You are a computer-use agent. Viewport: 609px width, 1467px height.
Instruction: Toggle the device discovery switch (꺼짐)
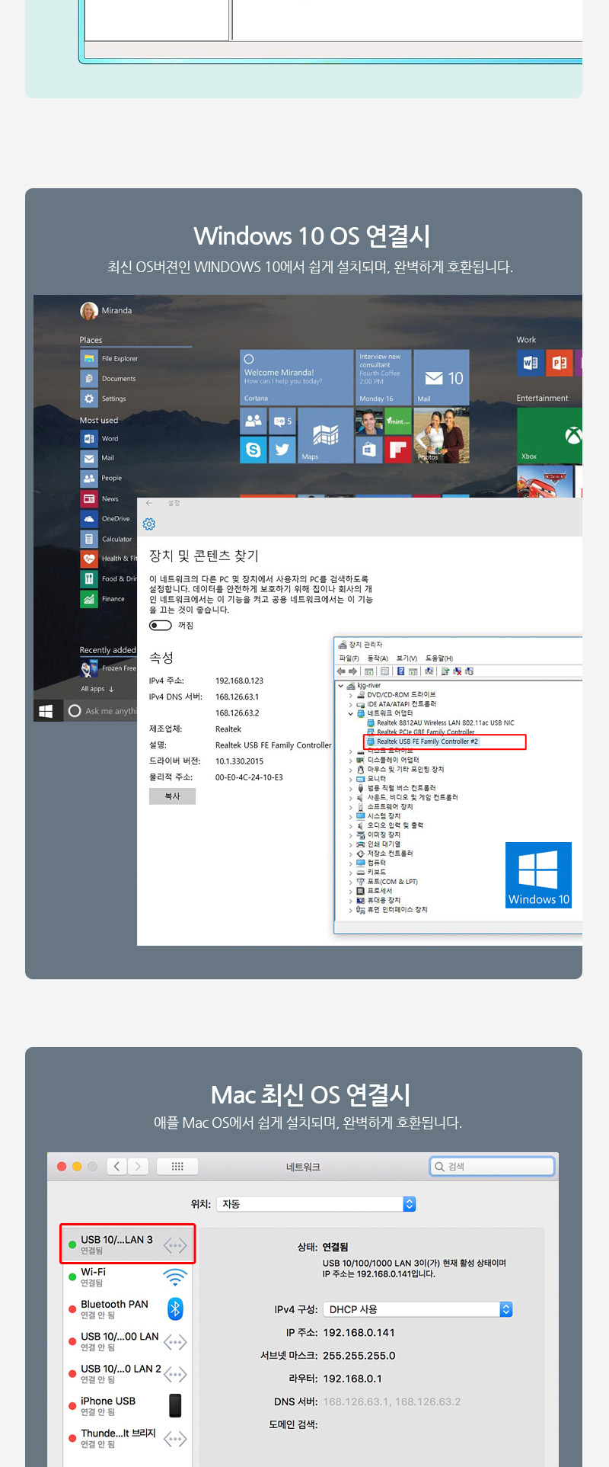161,626
